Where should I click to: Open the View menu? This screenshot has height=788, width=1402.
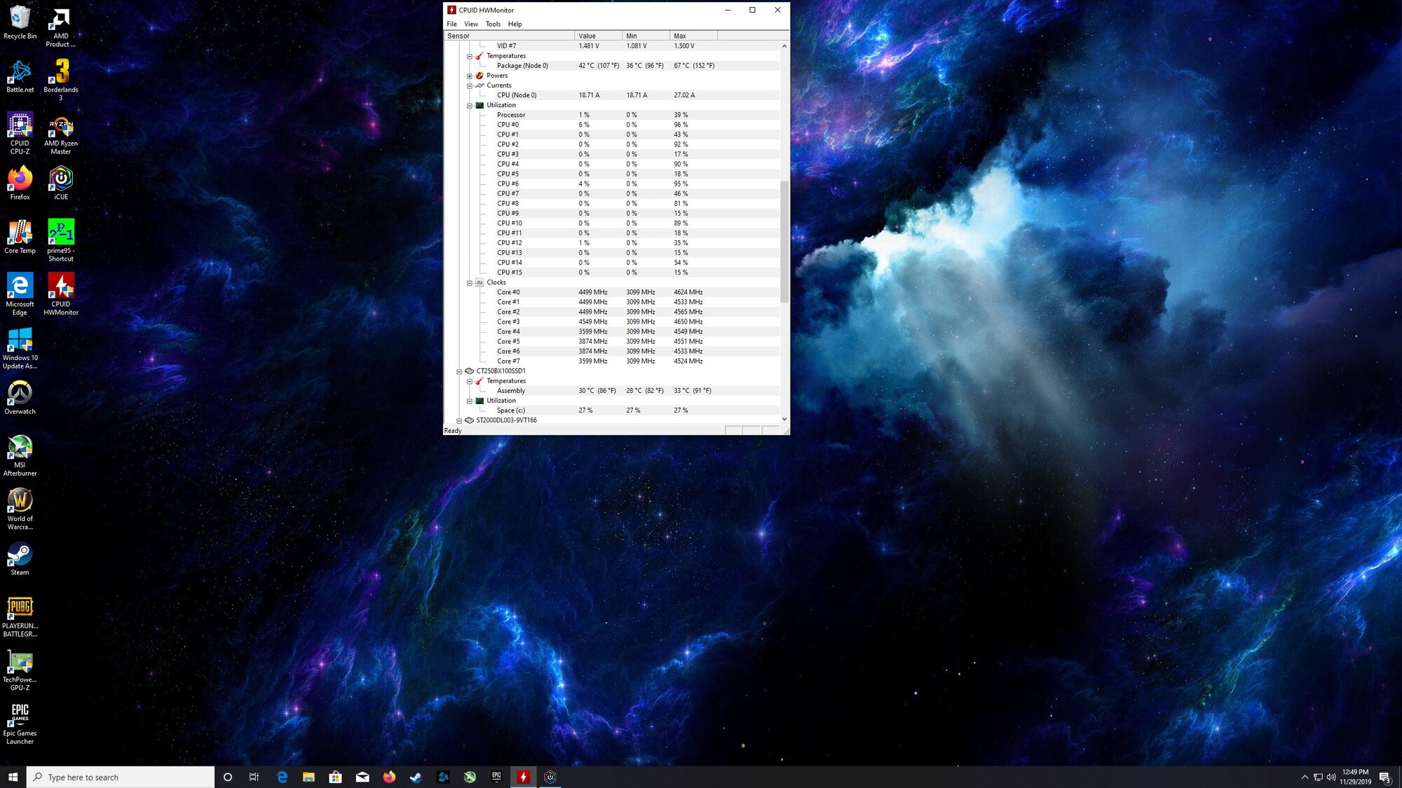[x=470, y=24]
